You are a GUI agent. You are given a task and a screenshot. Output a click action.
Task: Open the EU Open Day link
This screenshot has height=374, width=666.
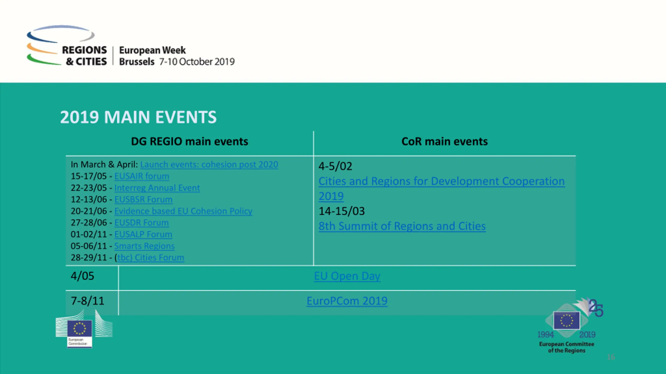(347, 276)
